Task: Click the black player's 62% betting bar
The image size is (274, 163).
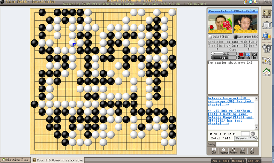Action: pyautogui.click(x=224, y=58)
